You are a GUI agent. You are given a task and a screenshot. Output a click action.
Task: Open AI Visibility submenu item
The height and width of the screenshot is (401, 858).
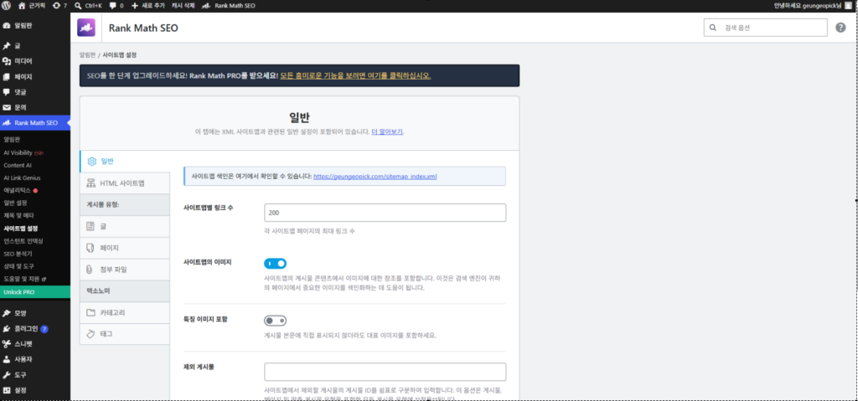[x=23, y=152]
